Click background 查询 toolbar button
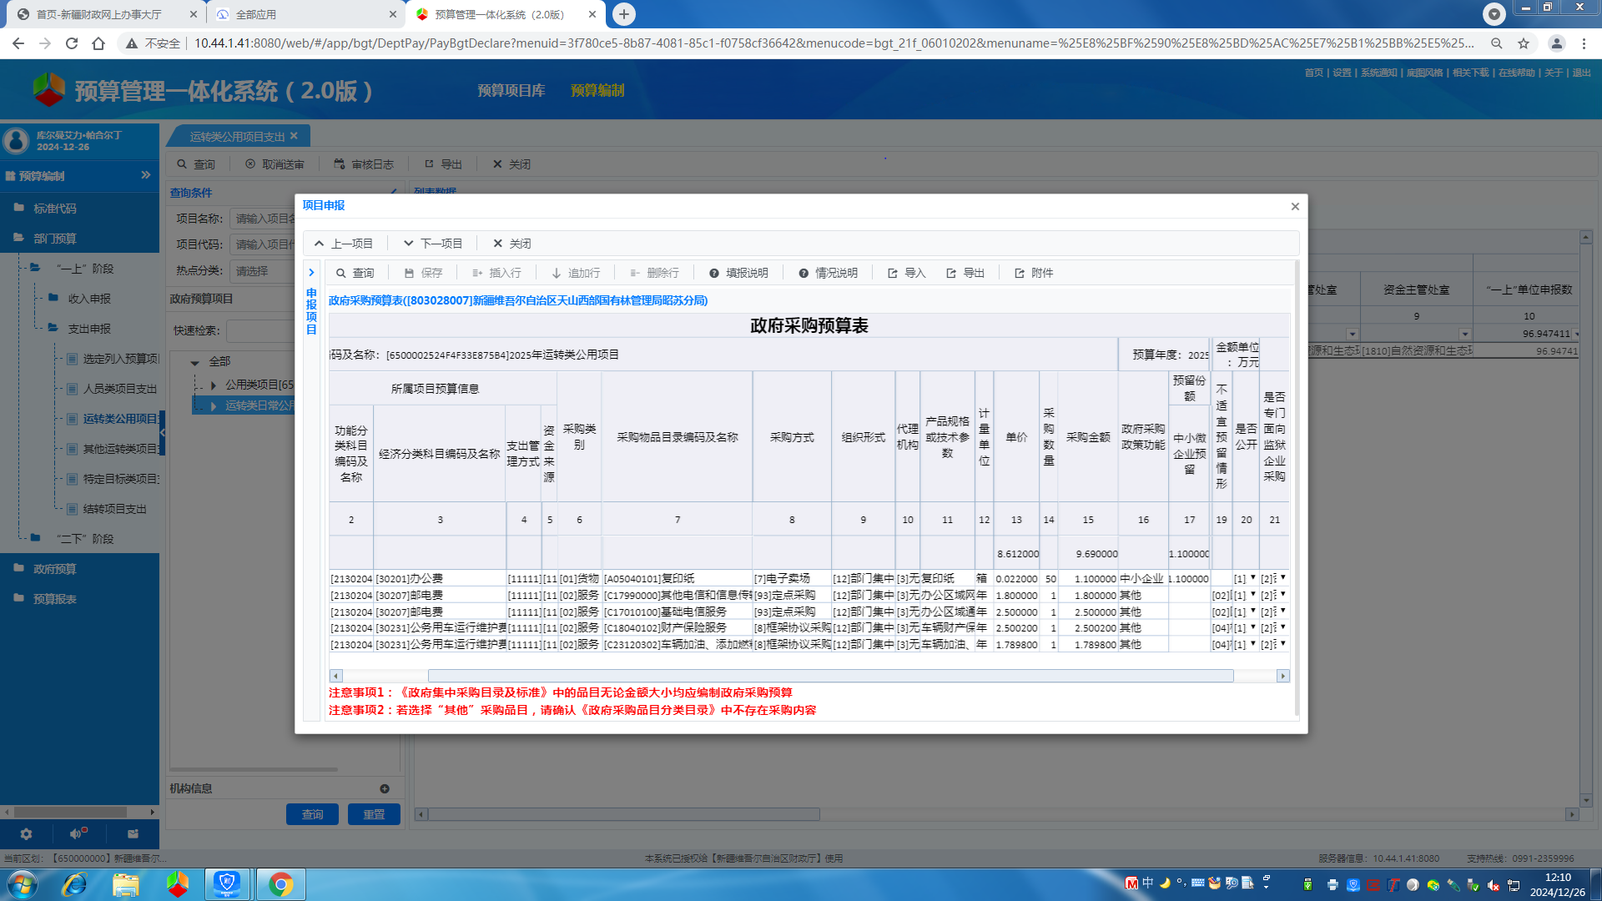 (195, 164)
